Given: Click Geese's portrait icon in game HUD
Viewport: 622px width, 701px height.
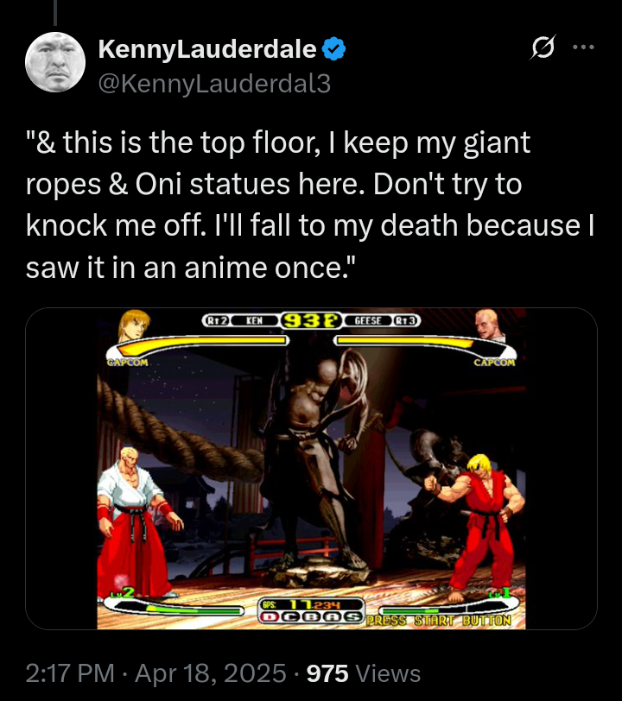Looking at the screenshot, I should [490, 326].
